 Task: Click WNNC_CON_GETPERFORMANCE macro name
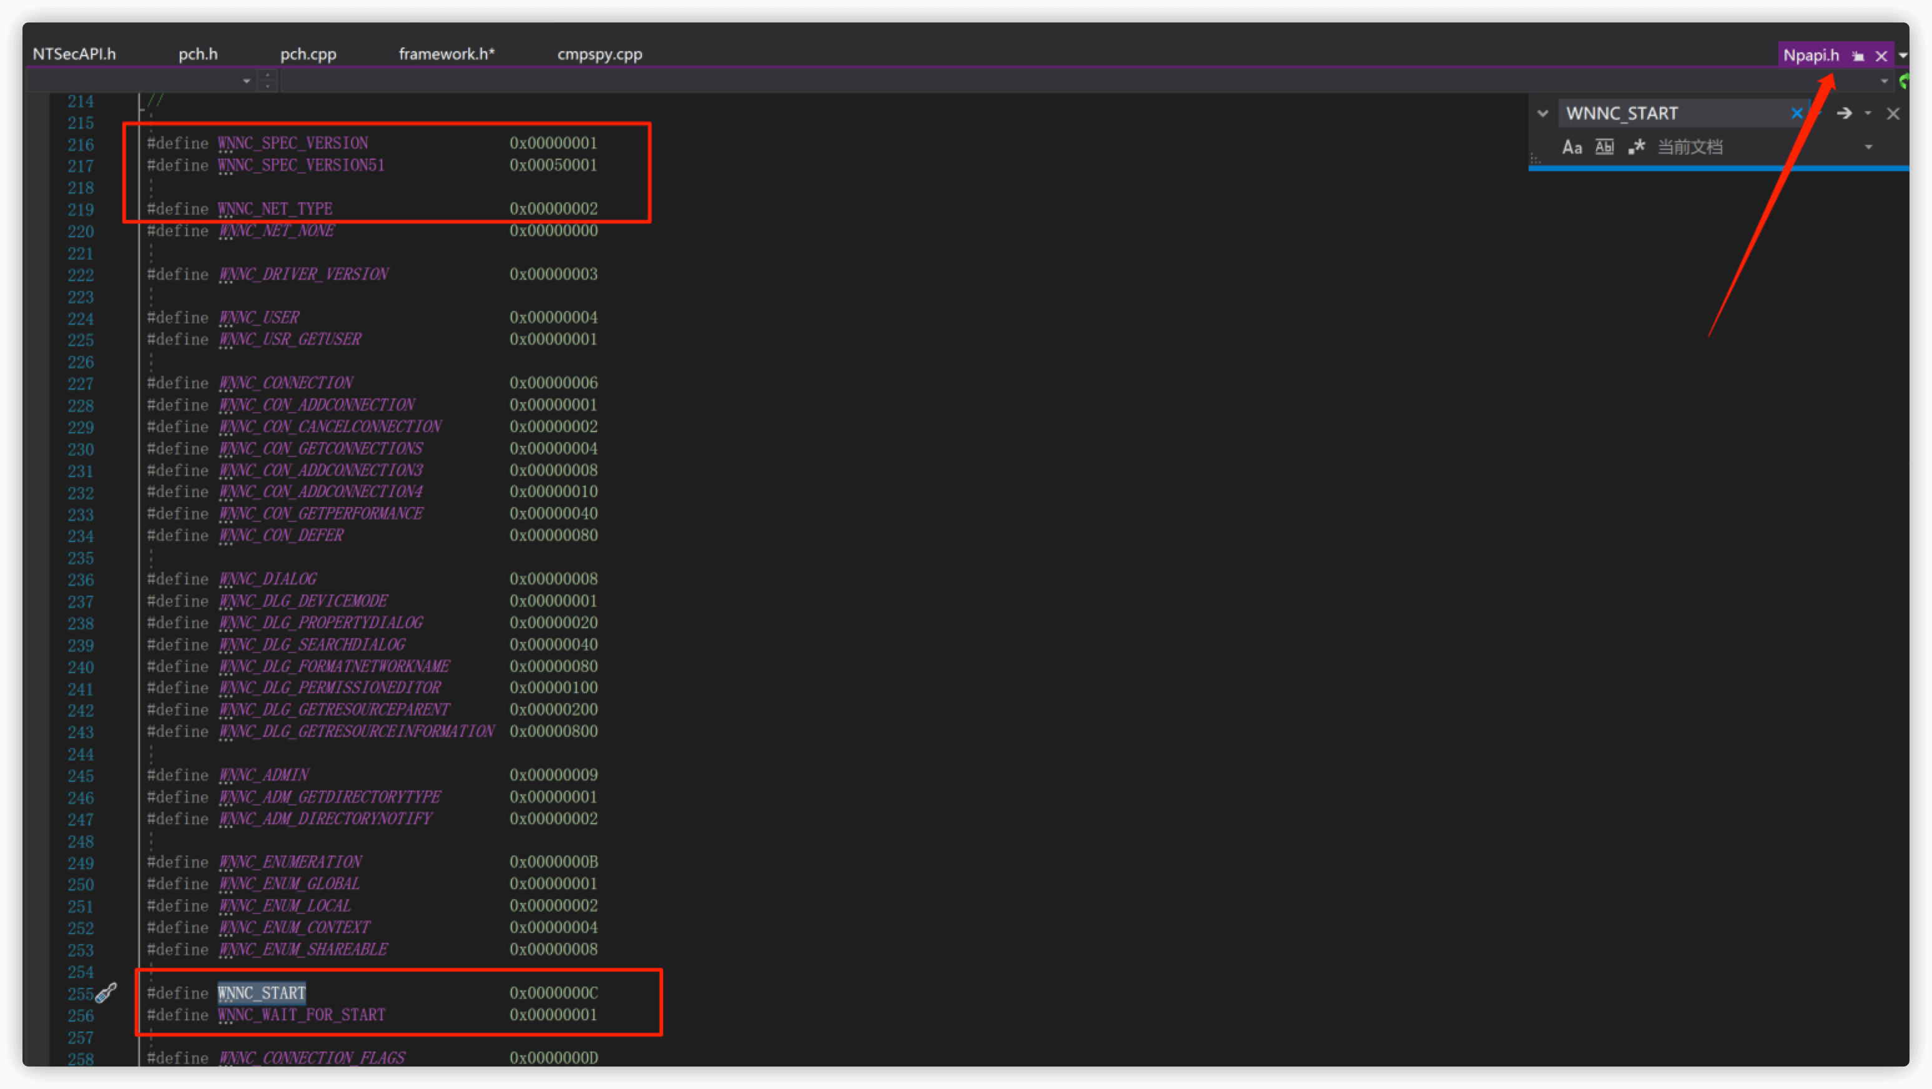click(320, 513)
